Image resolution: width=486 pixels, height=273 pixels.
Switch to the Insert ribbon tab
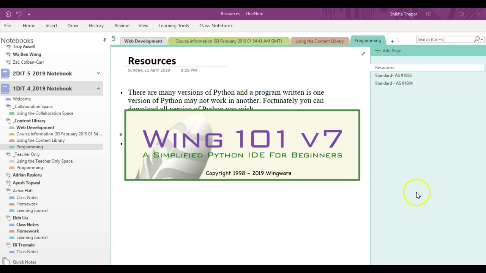(51, 25)
